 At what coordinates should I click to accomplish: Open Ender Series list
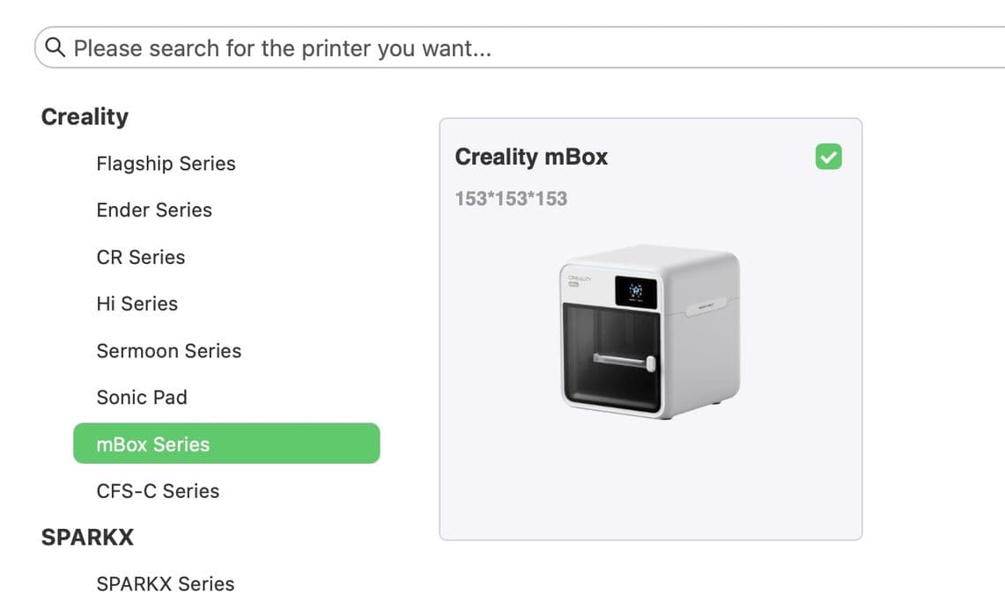154,210
